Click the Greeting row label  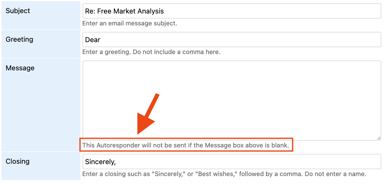19,39
